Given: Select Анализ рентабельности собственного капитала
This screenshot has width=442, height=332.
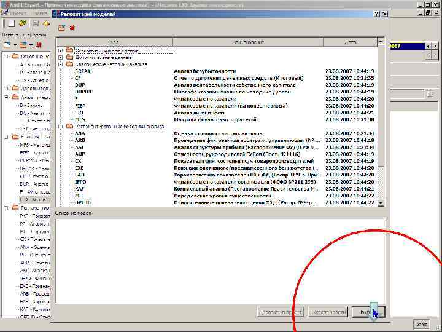Looking at the screenshot, I should click(x=235, y=85).
